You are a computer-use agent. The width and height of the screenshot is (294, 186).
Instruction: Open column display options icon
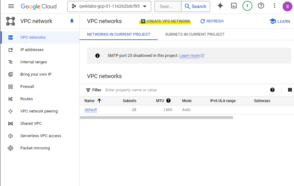(290, 90)
